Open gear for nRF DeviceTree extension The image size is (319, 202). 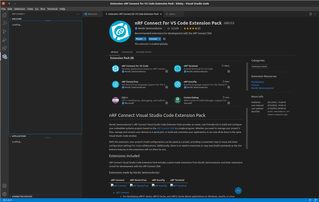click(166, 87)
